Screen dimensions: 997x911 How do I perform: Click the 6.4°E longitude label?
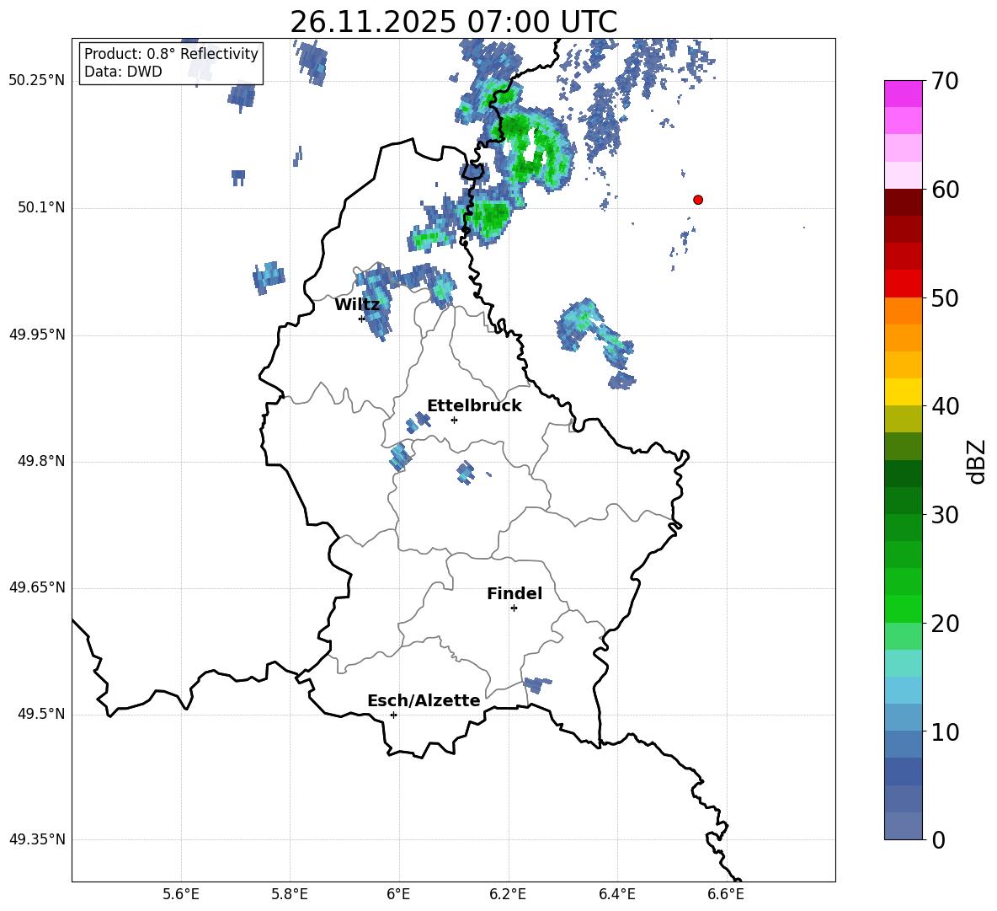617,894
